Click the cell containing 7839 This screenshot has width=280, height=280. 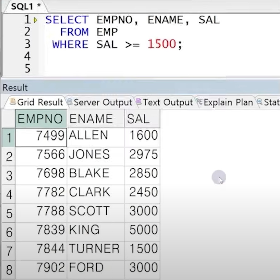(x=41, y=232)
